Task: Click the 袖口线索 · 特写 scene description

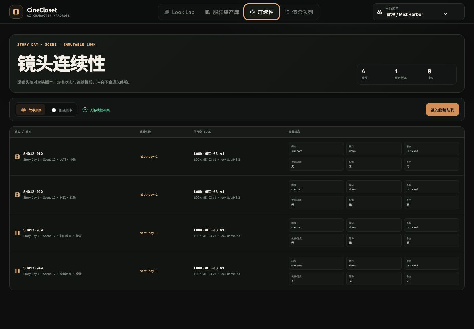Action: [x=70, y=236]
